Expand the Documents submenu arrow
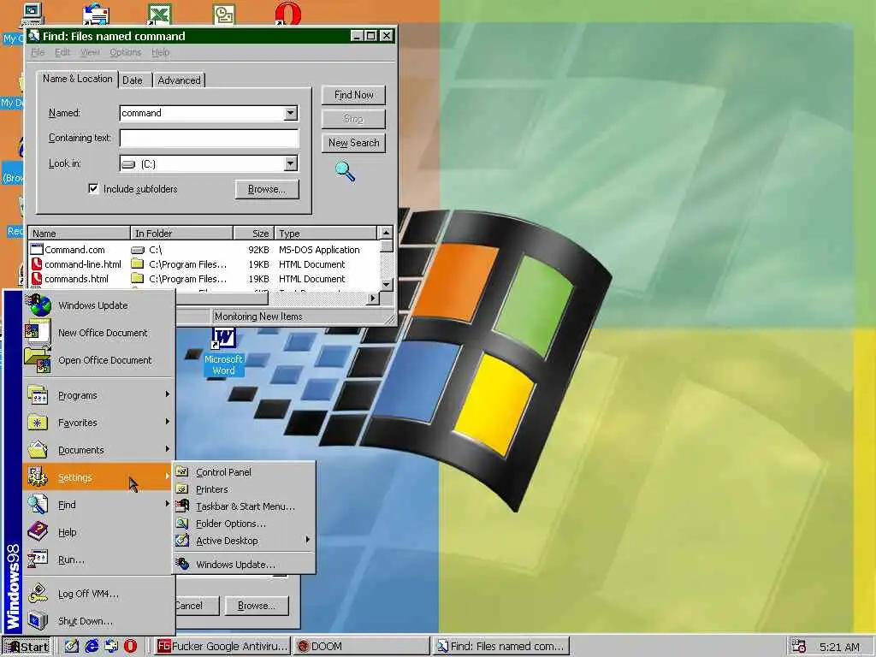The width and height of the screenshot is (876, 657). click(x=167, y=449)
